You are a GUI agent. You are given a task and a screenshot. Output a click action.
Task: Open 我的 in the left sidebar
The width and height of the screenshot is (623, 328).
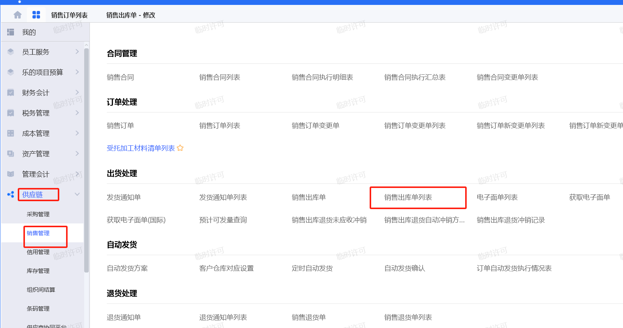pyautogui.click(x=29, y=32)
